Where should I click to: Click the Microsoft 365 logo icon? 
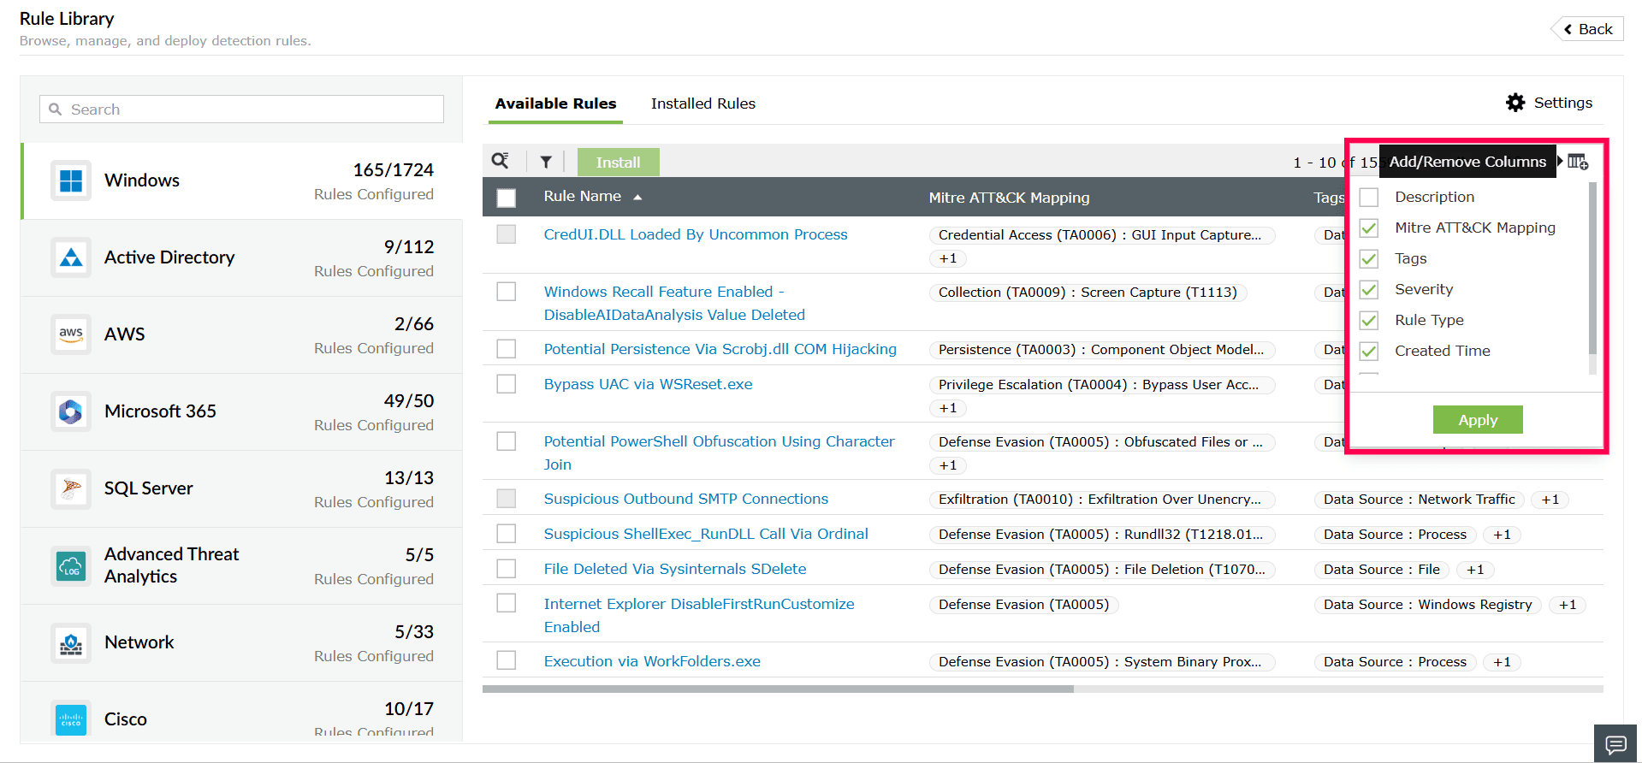71,411
